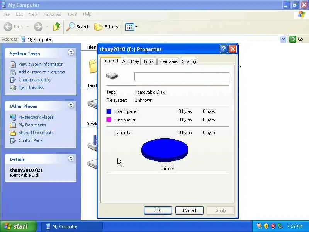Viewport: 309px width, 232px height.
Task: Click the Change a setting icon
Action: tap(13, 80)
